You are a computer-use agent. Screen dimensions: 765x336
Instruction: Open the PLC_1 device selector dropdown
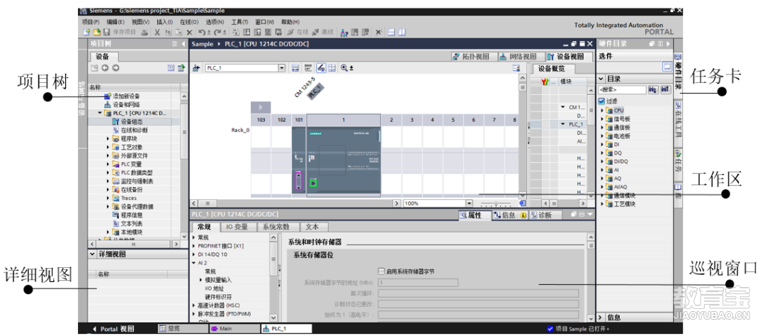click(281, 68)
